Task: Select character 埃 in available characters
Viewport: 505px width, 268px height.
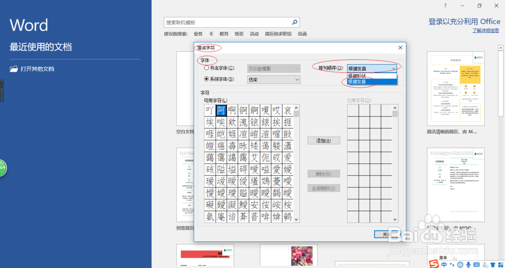Action: pos(210,122)
